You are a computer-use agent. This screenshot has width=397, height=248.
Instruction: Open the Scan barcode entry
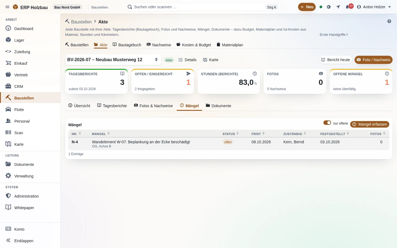(x=30, y=133)
